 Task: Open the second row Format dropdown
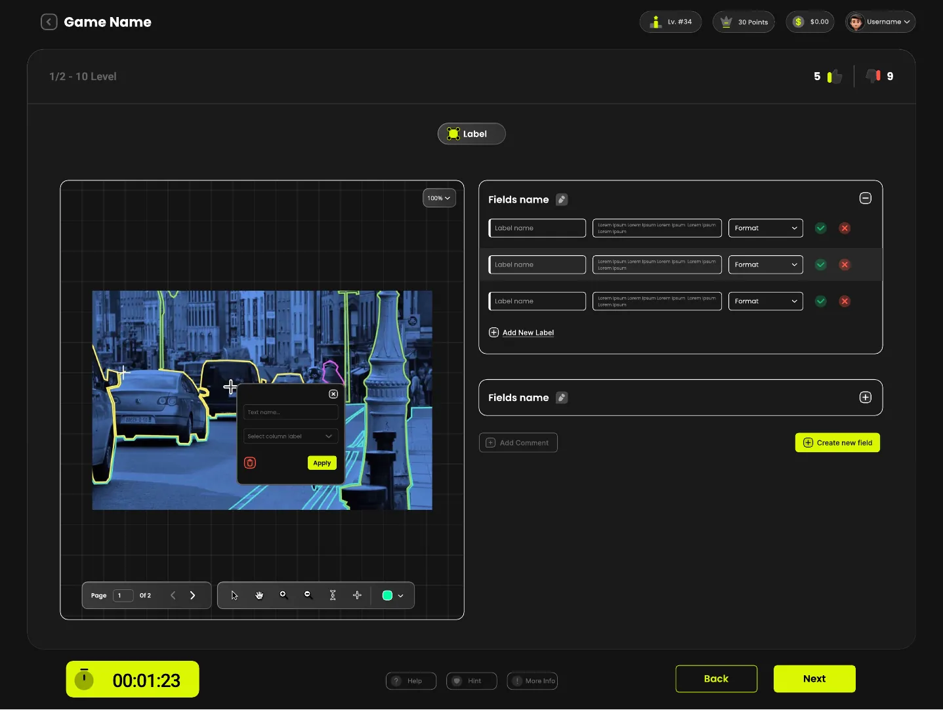pos(766,265)
